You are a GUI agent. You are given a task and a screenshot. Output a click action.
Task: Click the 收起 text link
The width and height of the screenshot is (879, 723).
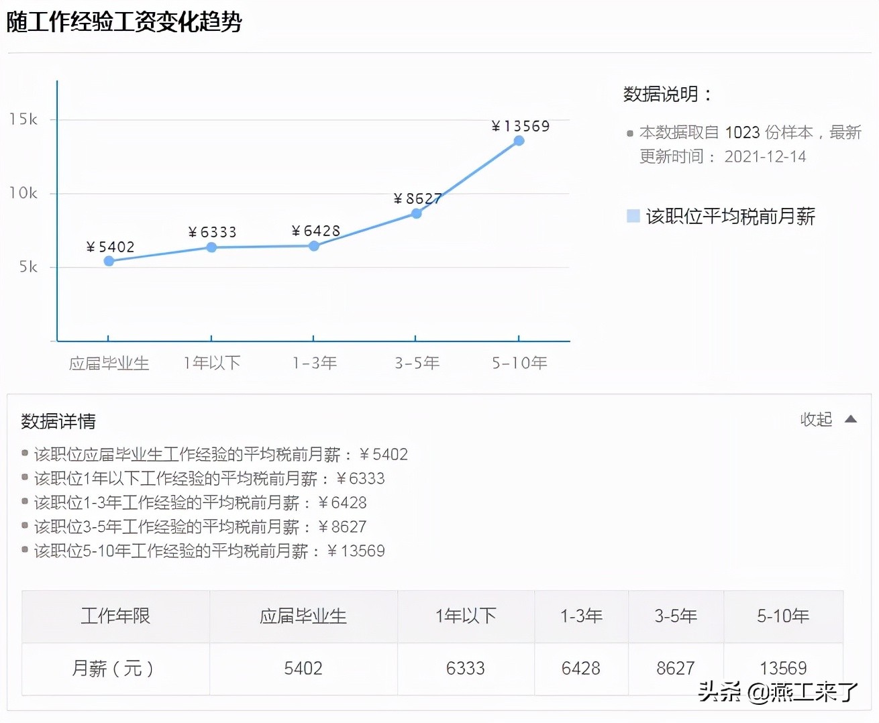click(815, 419)
